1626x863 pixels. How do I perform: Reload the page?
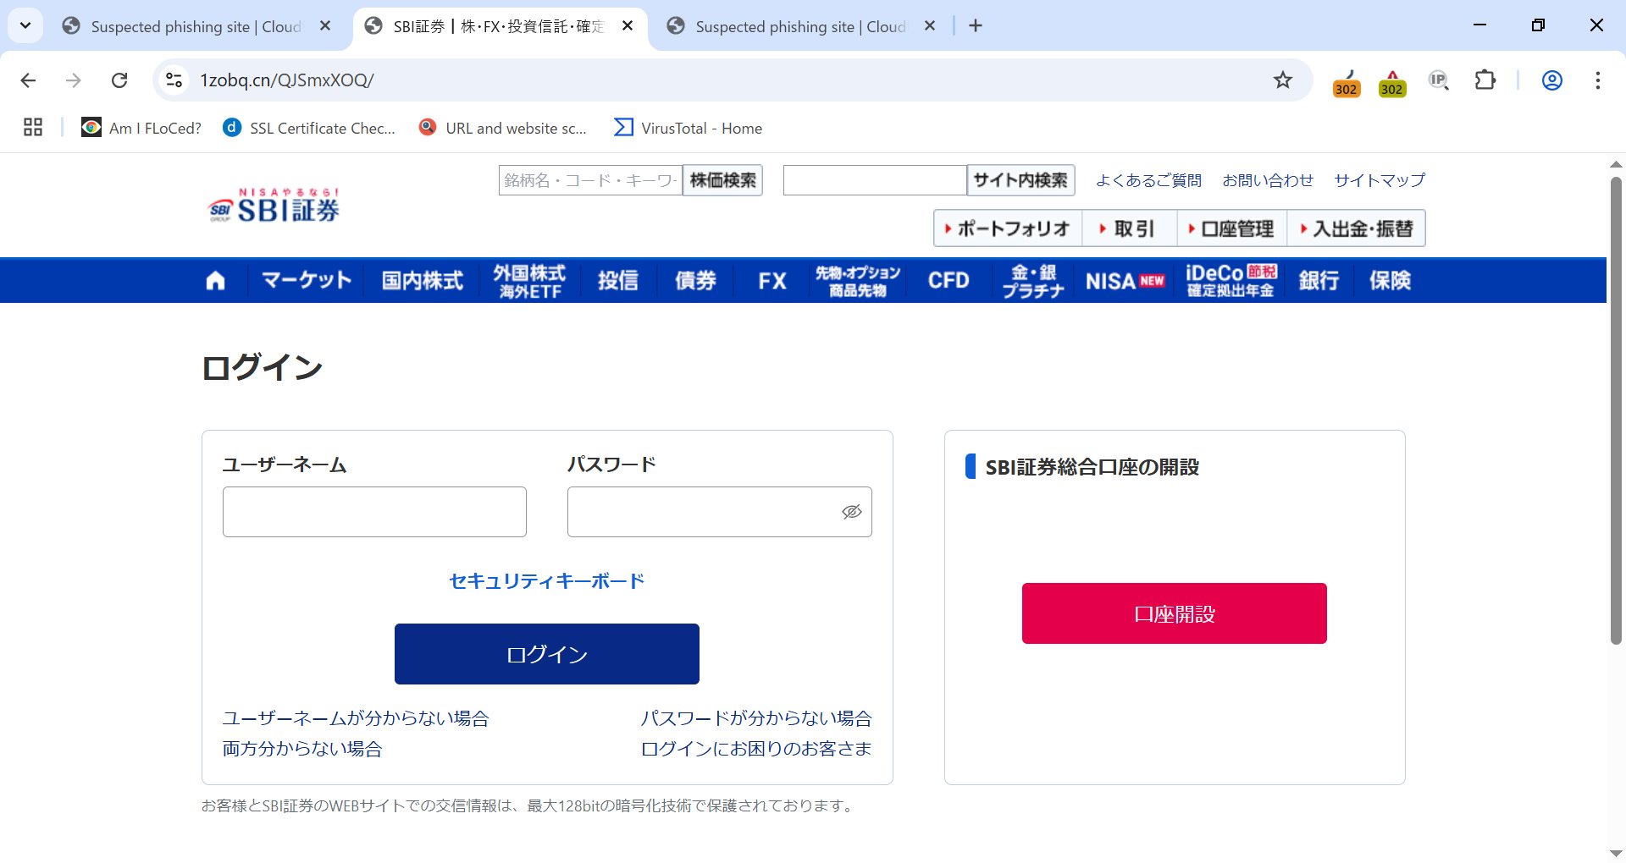[x=119, y=80]
